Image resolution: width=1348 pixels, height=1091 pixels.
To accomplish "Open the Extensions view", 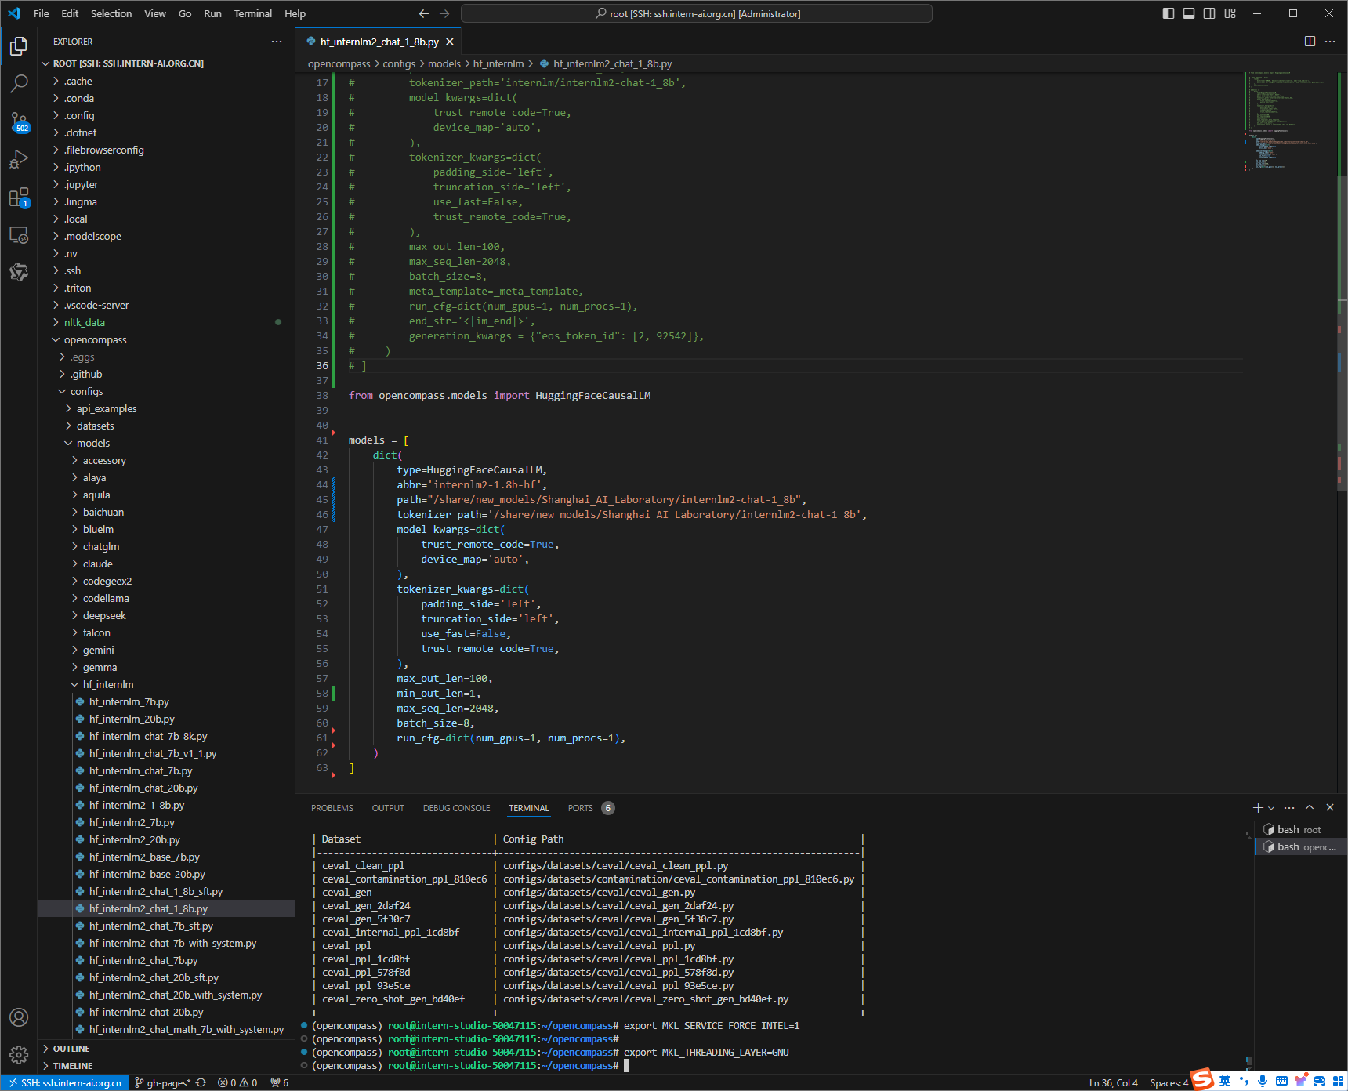I will tap(19, 197).
